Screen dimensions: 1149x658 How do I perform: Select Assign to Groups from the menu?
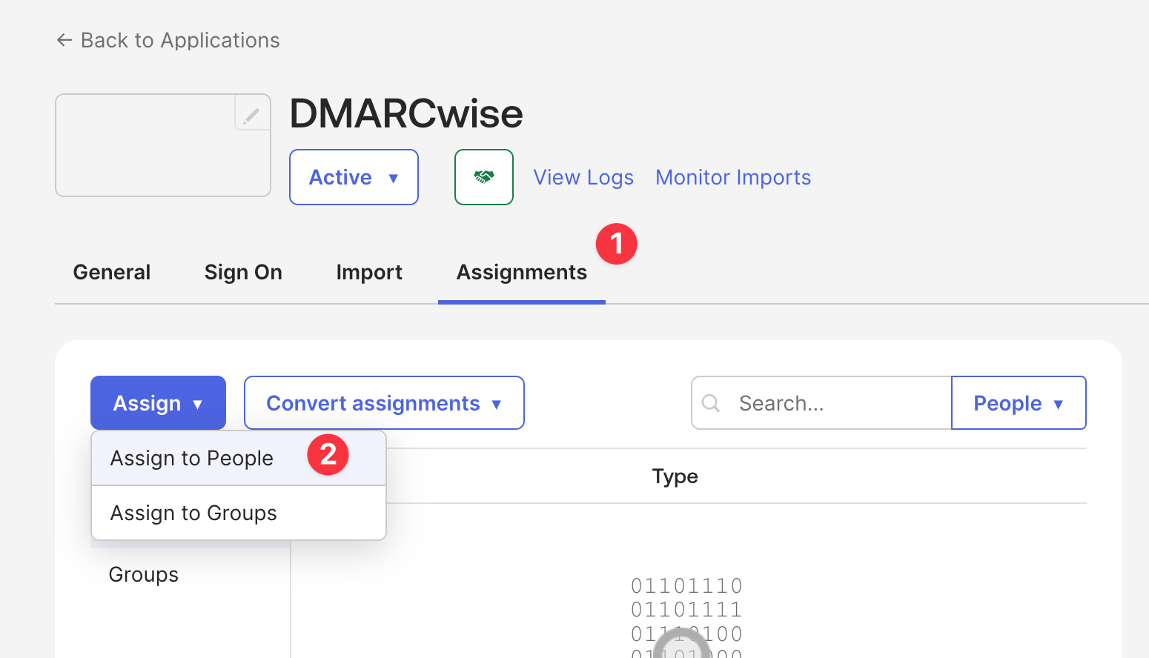tap(193, 512)
